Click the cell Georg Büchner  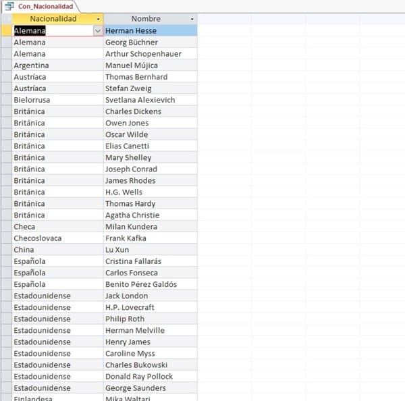(x=151, y=43)
